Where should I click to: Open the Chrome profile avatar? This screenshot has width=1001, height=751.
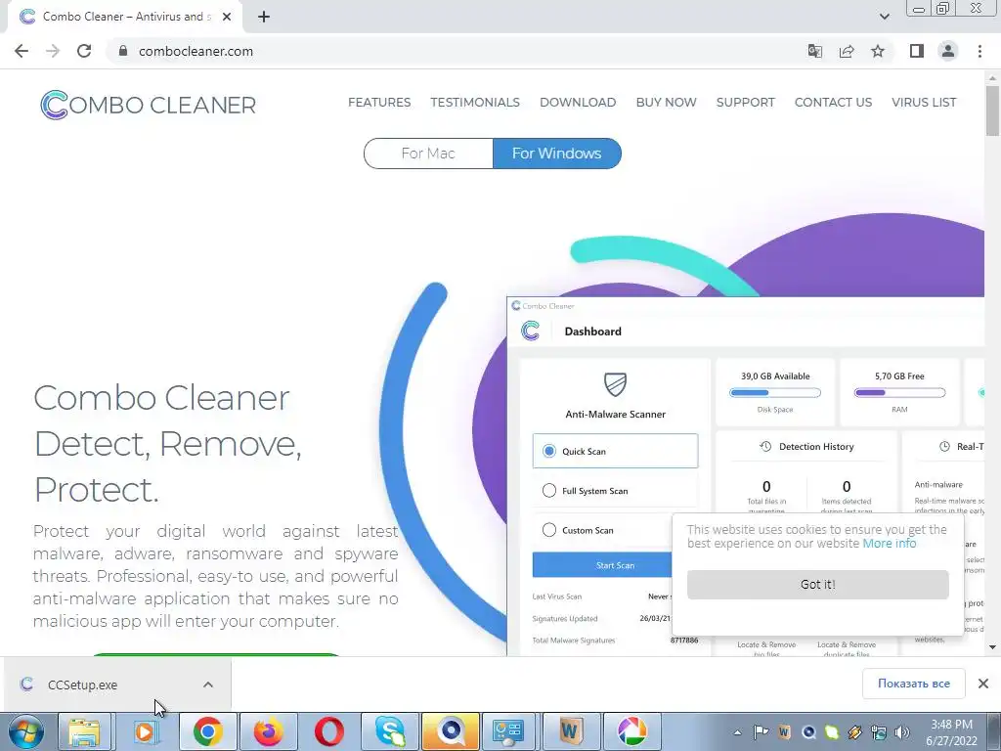pyautogui.click(x=948, y=51)
